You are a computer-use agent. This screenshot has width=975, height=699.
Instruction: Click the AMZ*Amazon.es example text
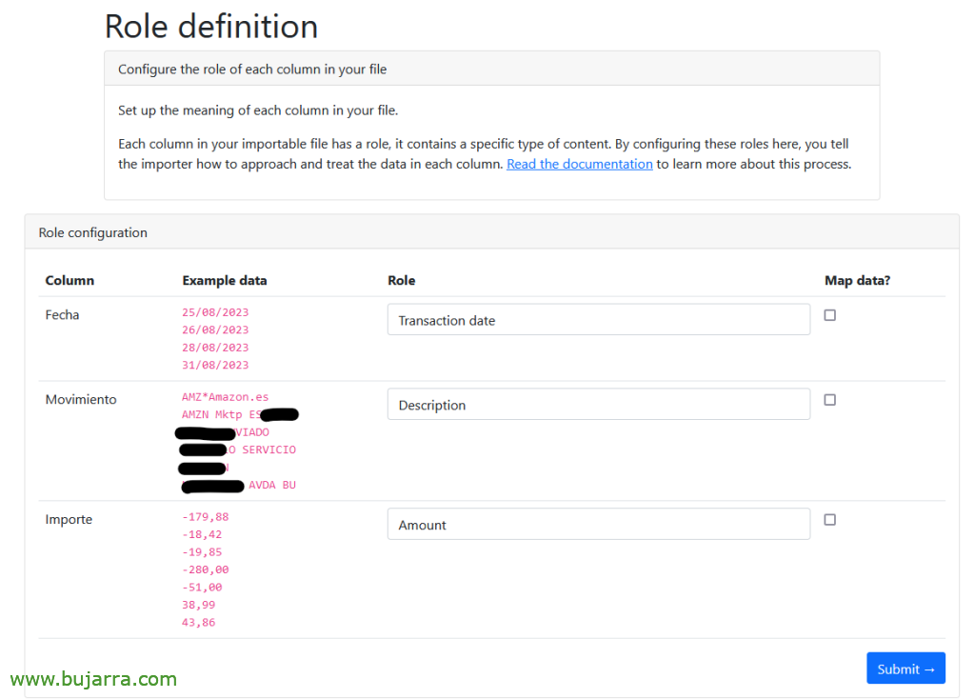point(225,397)
